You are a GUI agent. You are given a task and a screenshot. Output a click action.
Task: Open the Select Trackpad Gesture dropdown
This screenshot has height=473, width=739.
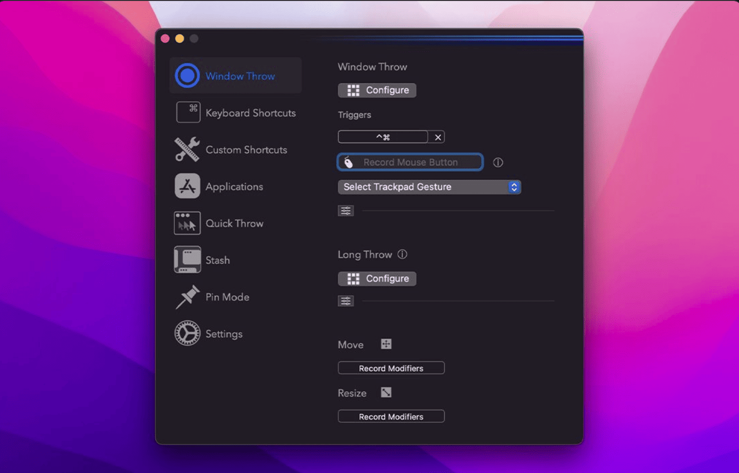pos(429,187)
